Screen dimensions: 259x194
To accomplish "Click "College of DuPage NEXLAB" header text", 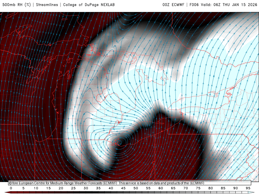I will pyautogui.click(x=89, y=5).
